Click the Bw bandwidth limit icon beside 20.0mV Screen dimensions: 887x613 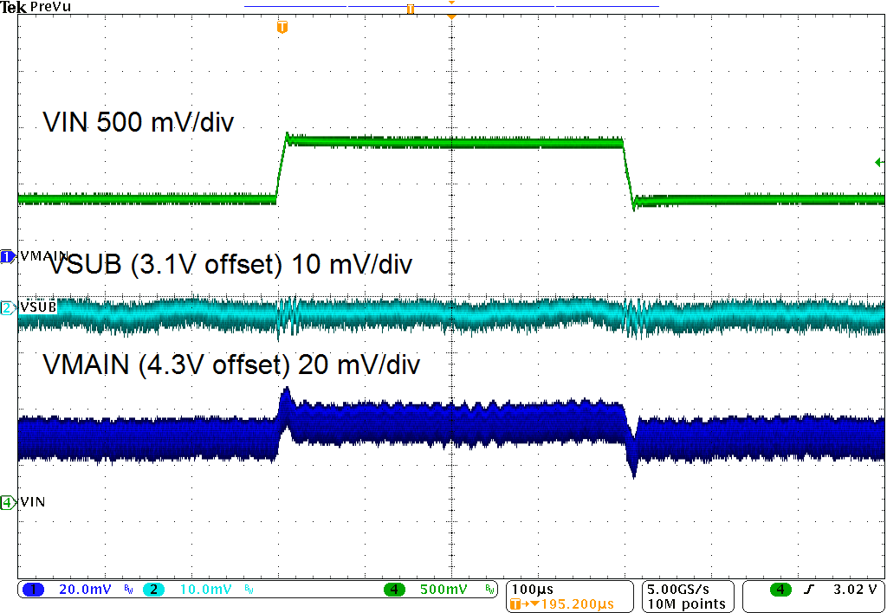pos(127,589)
